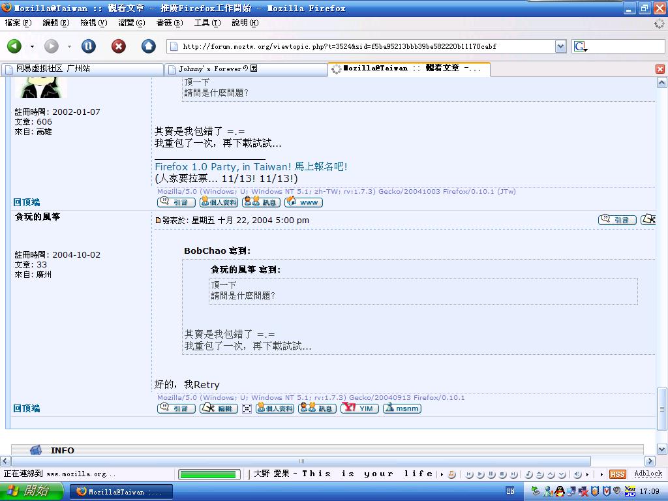Click the orange RSS status bar icon
Viewport: 668px width, 501px height.
click(617, 474)
